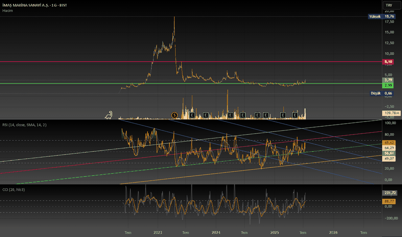Click the 2024 label on time axis
The image size is (402, 237).
tap(216, 233)
